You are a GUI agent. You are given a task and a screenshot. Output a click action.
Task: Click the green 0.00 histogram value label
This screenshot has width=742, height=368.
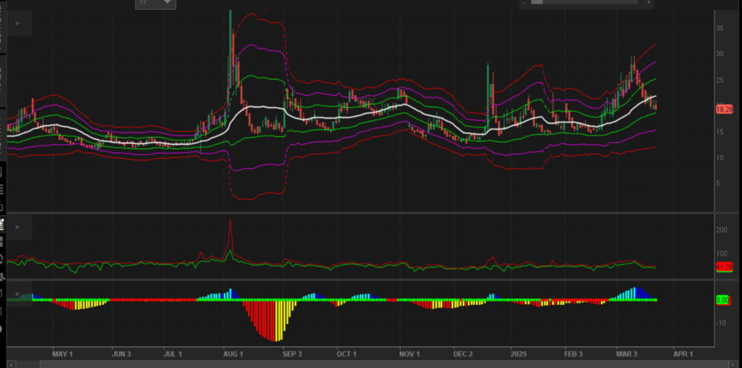tap(723, 299)
